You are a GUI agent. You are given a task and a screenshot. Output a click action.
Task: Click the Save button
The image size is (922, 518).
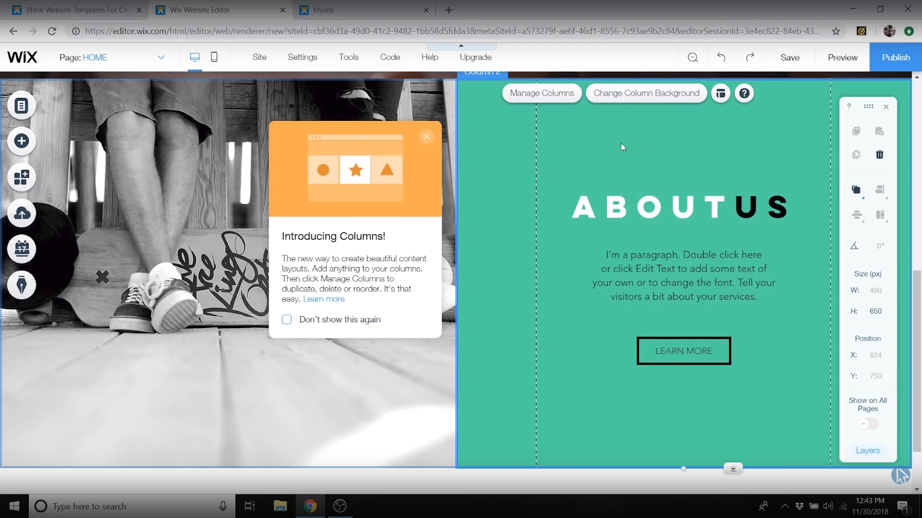[790, 58]
